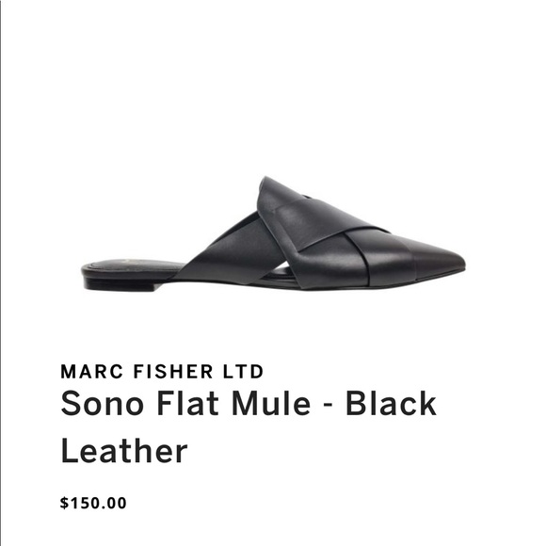546x546 pixels.
Task: Click the word Leather in the title
Action: pyautogui.click(x=124, y=451)
